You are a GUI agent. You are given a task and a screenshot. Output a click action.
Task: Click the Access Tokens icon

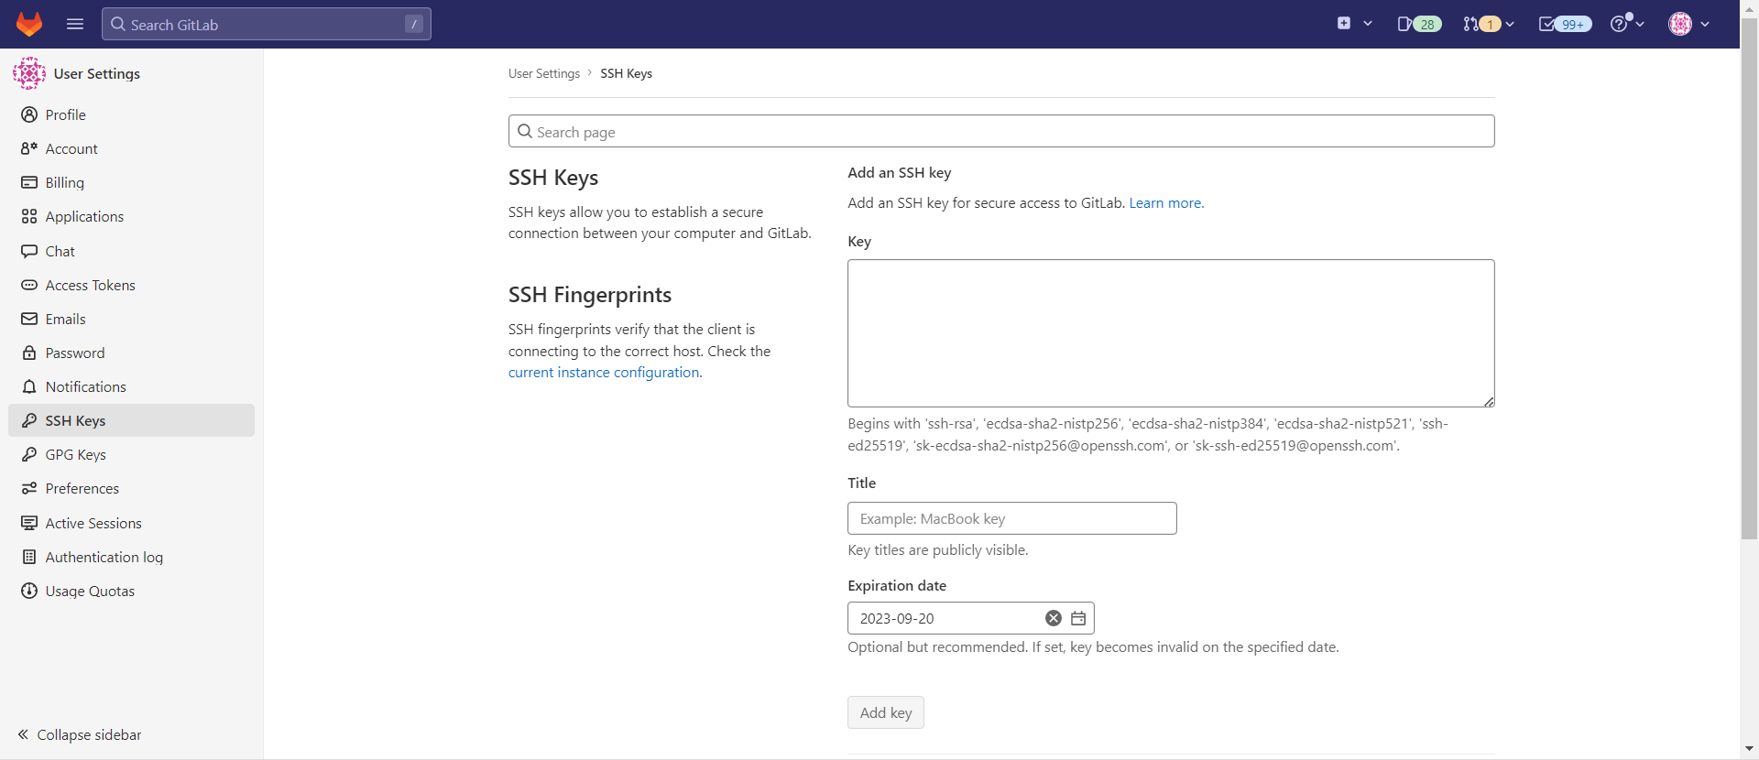[x=29, y=285]
